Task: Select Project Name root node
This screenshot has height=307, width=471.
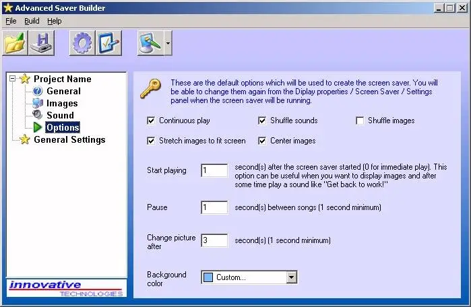Action: pyautogui.click(x=63, y=79)
